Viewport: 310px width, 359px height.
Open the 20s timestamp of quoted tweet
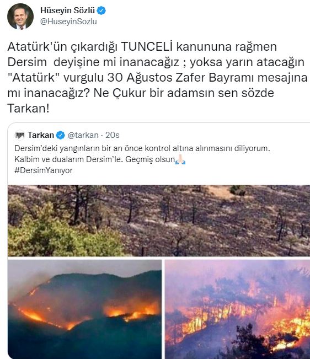click(x=112, y=135)
